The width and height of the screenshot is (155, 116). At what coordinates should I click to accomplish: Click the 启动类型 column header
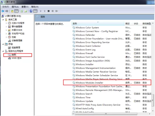[x=146, y=24]
